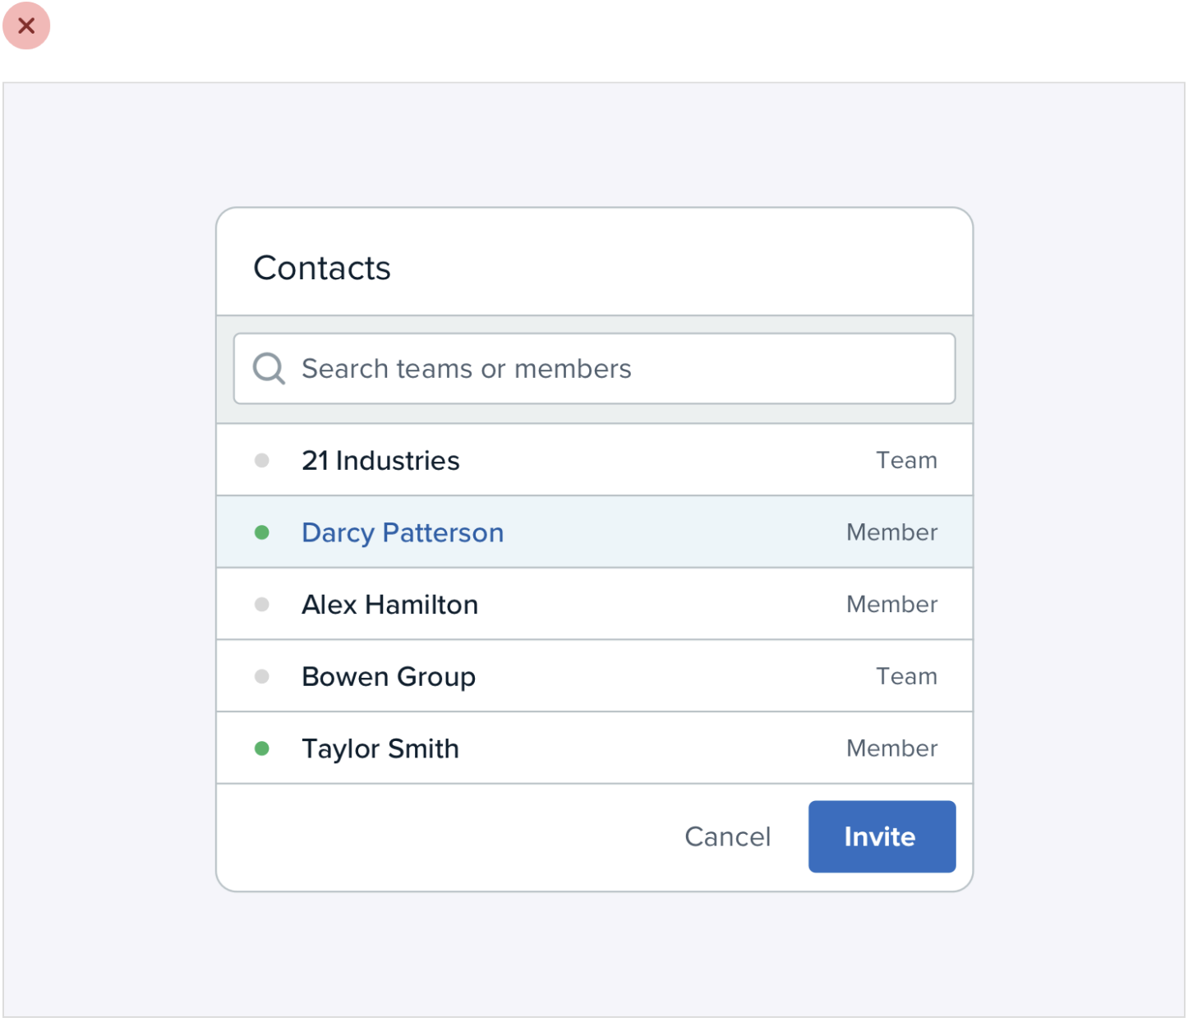This screenshot has height=1022, width=1188.
Task: Select the 21 Industries team
Action: coord(380,461)
